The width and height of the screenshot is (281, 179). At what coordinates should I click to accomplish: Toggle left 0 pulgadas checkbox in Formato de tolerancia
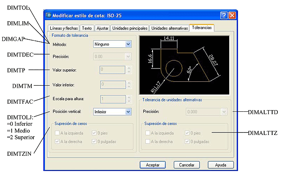point(94,141)
